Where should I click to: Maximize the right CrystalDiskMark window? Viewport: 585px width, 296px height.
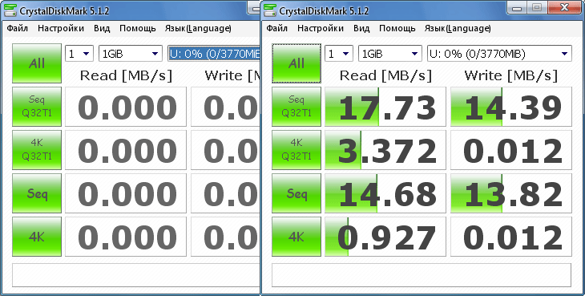point(536,7)
